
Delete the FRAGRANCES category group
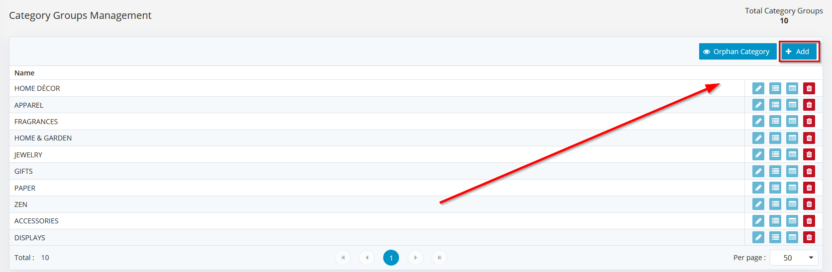809,121
